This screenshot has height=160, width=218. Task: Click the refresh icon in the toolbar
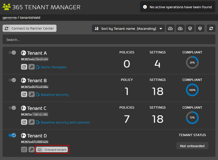click(211, 28)
